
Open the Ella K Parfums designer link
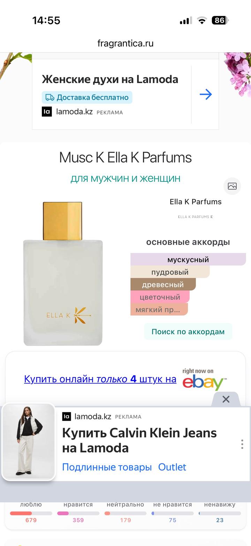pos(196,202)
